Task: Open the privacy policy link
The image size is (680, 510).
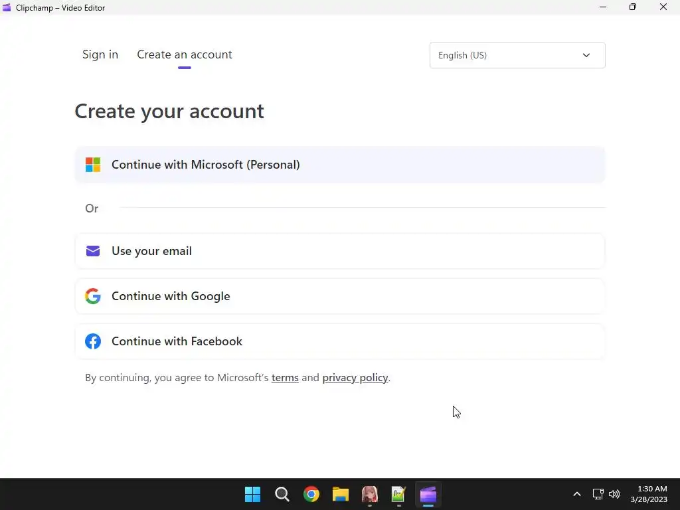Action: [x=355, y=378]
